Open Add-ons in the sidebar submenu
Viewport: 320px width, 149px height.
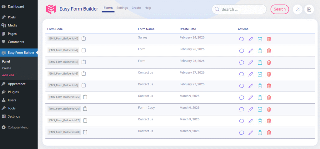8,75
